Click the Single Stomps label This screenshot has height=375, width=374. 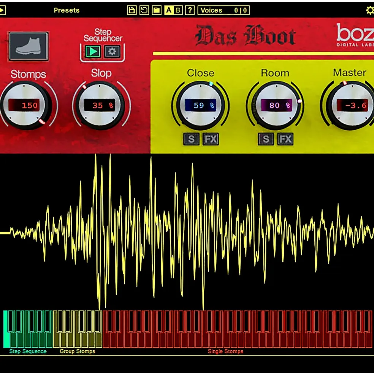coord(225,351)
